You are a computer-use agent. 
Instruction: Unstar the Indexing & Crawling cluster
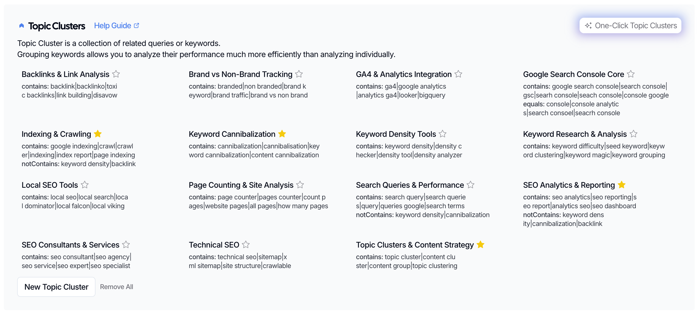click(x=98, y=134)
